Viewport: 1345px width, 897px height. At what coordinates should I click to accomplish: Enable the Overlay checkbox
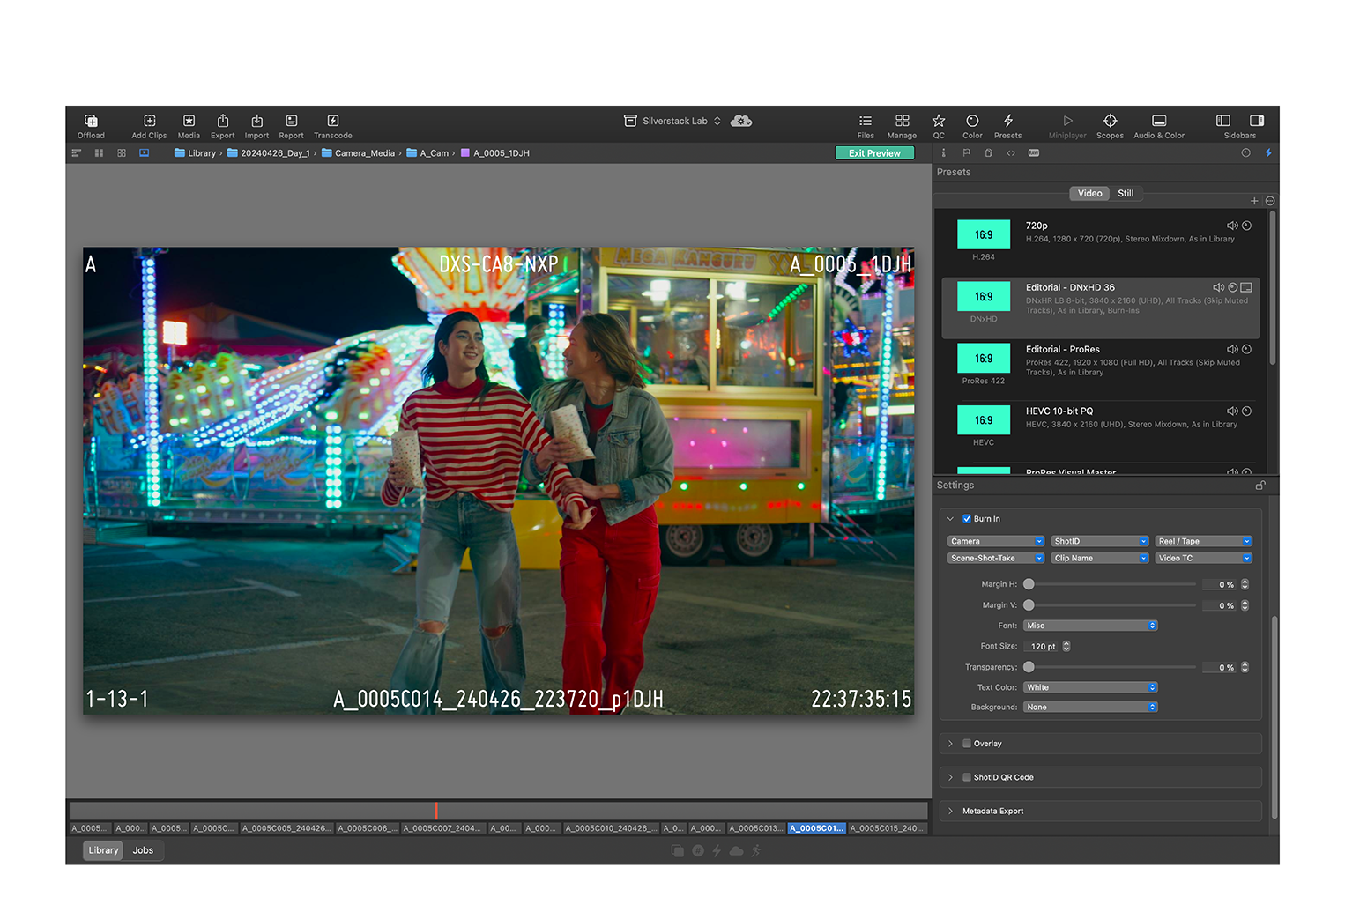tap(967, 744)
